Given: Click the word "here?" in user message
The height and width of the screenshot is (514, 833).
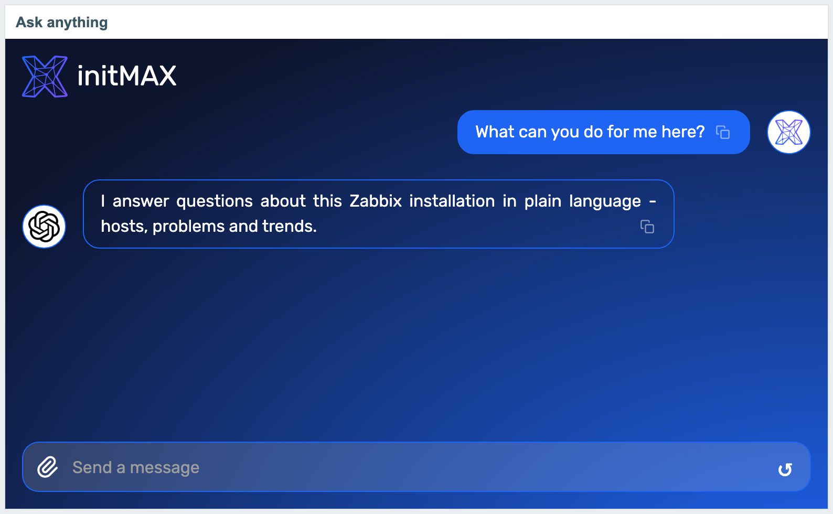Looking at the screenshot, I should point(683,132).
